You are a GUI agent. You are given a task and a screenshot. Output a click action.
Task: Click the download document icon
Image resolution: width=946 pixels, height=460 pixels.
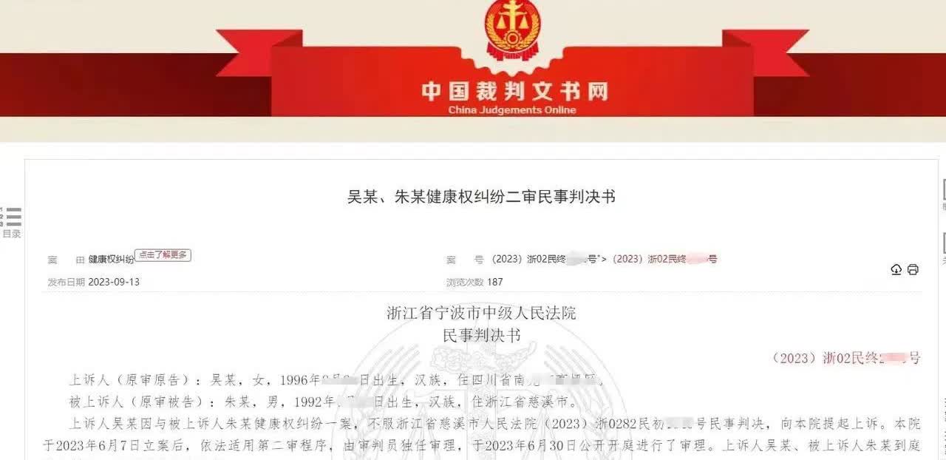pos(896,269)
